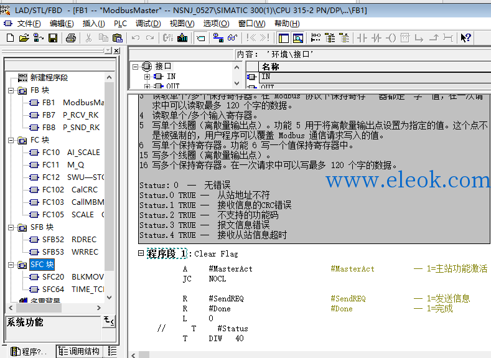This screenshot has width=491, height=358.
Task: Open the PLC menu
Action: [120, 24]
